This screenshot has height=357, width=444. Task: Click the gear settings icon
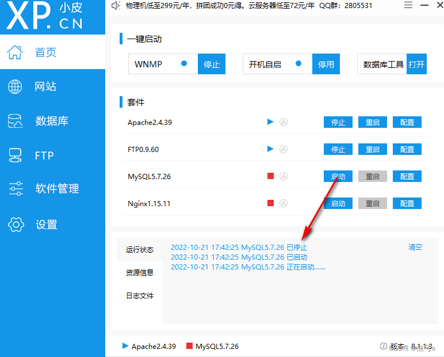coord(16,225)
